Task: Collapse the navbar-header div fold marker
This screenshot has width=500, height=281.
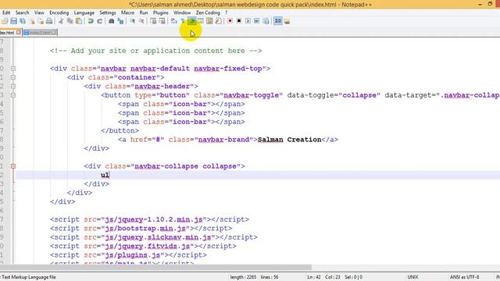Action: pyautogui.click(x=13, y=86)
